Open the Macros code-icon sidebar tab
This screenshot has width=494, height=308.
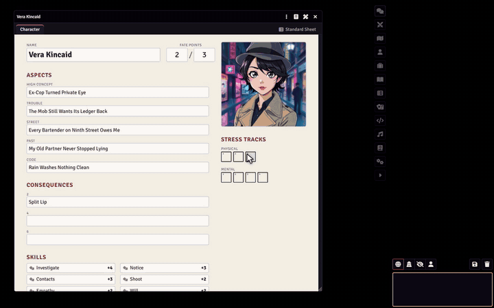click(x=380, y=120)
